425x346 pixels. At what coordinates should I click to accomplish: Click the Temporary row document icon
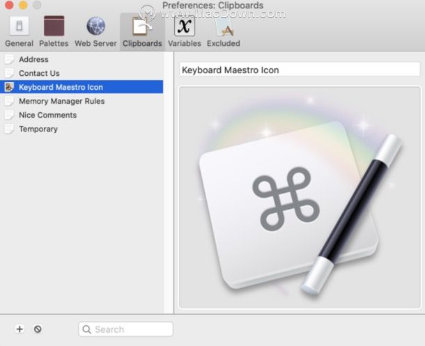[x=9, y=129]
